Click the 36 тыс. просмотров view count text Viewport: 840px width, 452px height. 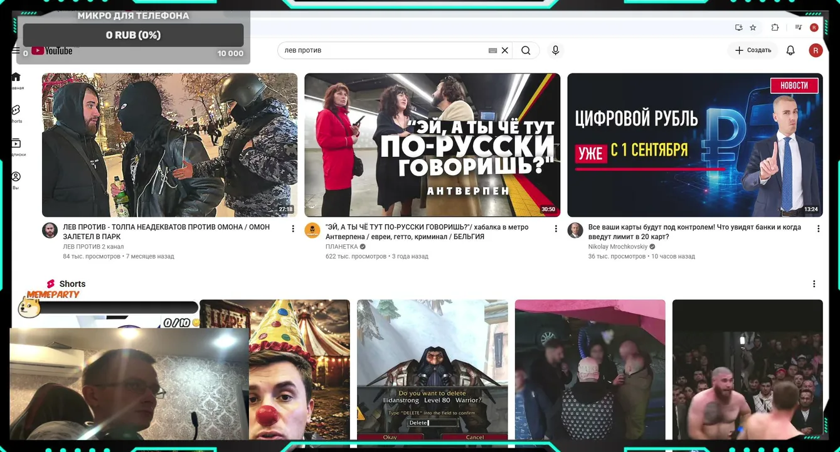tap(617, 256)
